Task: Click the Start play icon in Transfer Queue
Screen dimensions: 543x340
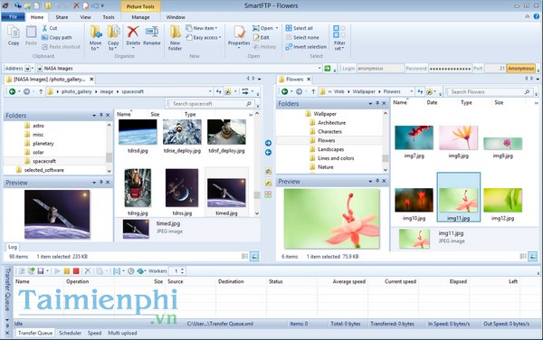Action: tap(58, 270)
